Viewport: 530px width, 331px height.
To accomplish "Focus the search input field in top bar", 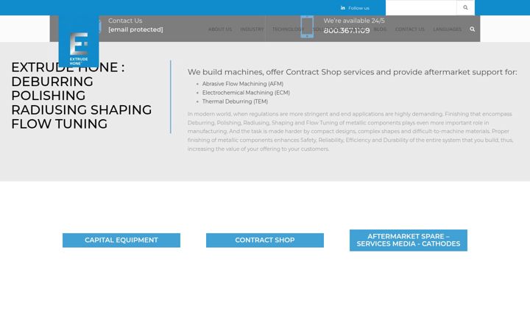I will pyautogui.click(x=421, y=7).
